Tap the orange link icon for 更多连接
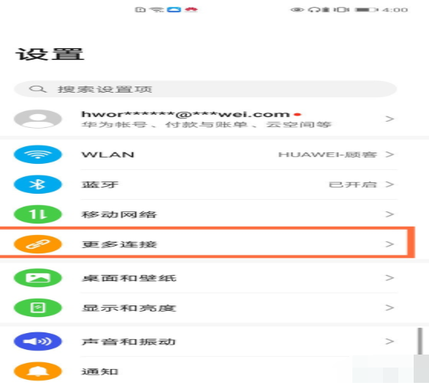The width and height of the screenshot is (429, 389). [x=38, y=244]
